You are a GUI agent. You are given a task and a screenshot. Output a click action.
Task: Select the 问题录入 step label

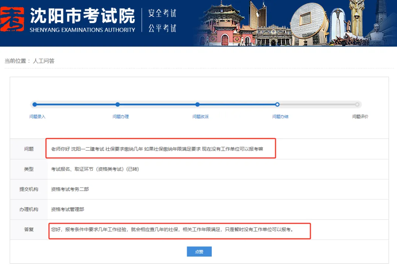pyautogui.click(x=37, y=117)
